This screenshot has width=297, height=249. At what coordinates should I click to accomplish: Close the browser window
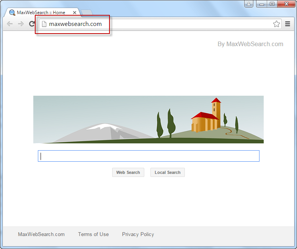pos(286,4)
